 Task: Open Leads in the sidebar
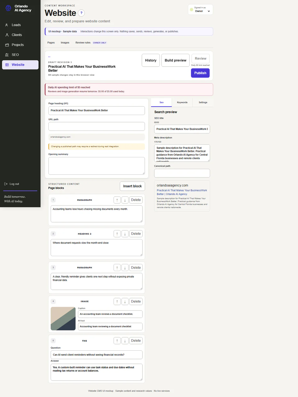tap(20, 25)
